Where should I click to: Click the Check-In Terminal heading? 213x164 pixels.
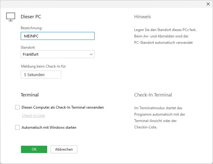click(x=153, y=95)
